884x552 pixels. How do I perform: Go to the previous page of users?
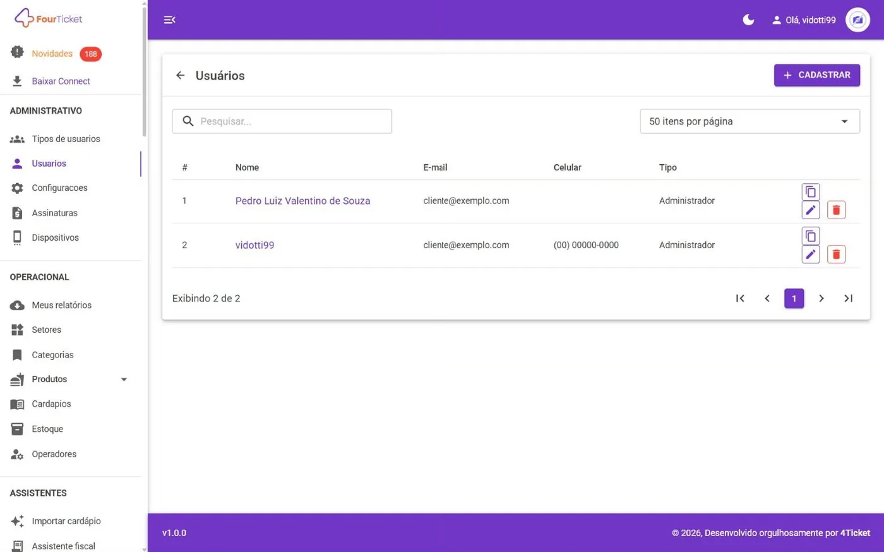click(767, 298)
